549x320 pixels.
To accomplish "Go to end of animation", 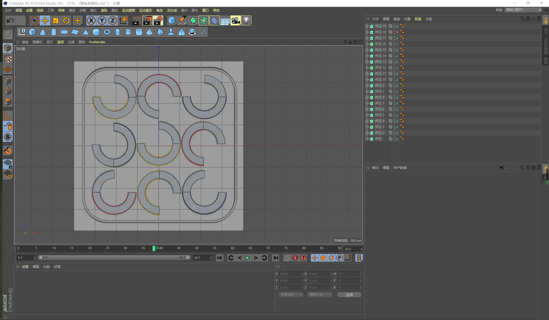I will click(276, 258).
